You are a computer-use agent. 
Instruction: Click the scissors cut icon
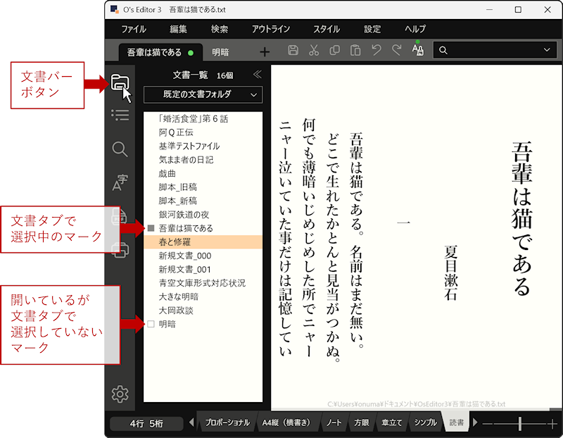click(x=315, y=51)
